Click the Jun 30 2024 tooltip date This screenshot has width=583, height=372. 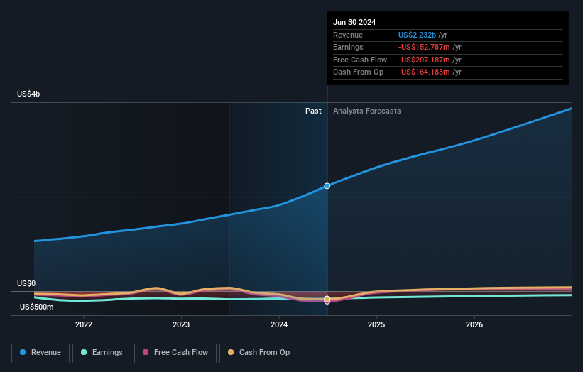354,22
